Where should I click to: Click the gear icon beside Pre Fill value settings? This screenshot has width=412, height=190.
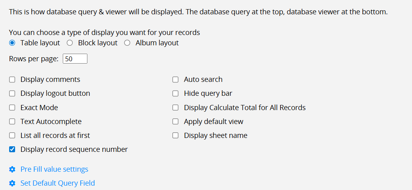coord(12,169)
